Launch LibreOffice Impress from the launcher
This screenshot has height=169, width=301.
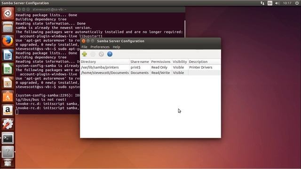pyautogui.click(x=8, y=83)
